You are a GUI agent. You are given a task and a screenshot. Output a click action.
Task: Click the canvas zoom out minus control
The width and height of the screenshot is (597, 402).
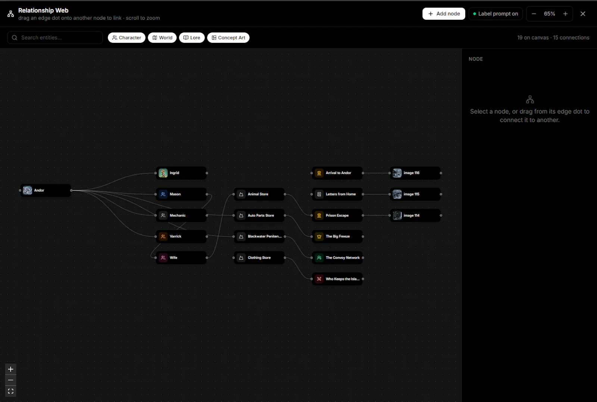(11, 380)
